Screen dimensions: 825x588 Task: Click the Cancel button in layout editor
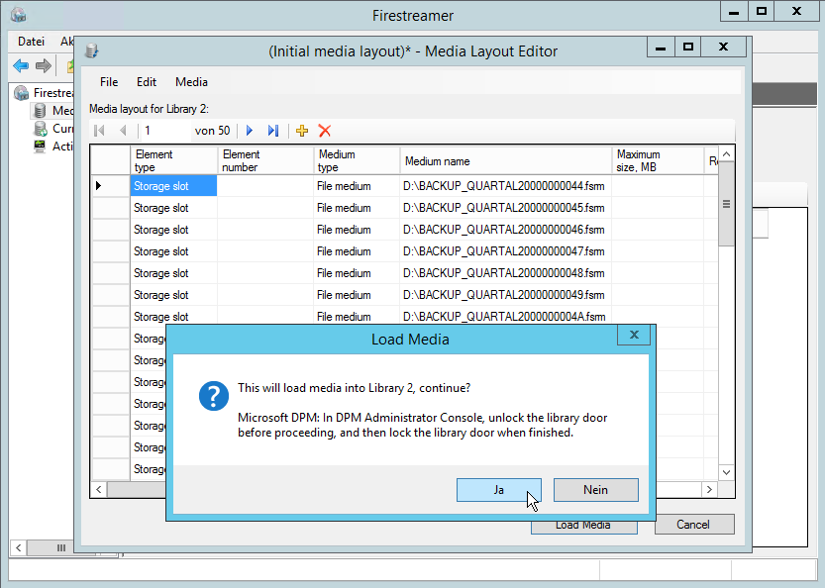coord(694,525)
